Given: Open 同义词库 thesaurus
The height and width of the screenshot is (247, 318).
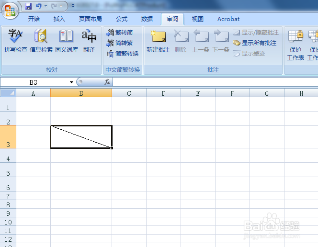Looking at the screenshot, I should pos(67,41).
